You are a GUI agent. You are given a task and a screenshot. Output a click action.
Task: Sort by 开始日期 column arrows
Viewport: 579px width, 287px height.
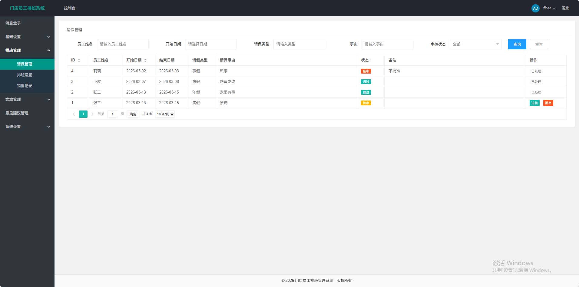tap(145, 60)
